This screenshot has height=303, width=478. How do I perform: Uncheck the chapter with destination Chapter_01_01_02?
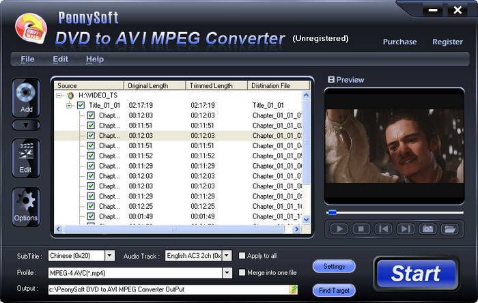[91, 126]
